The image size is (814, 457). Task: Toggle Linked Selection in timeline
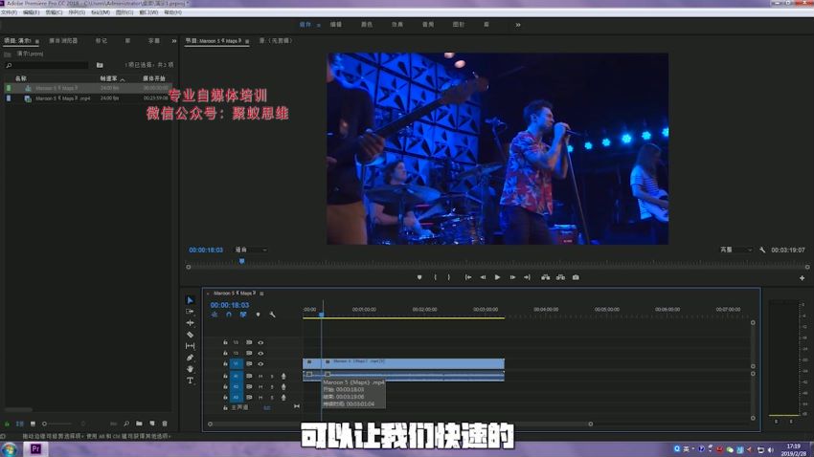[243, 315]
